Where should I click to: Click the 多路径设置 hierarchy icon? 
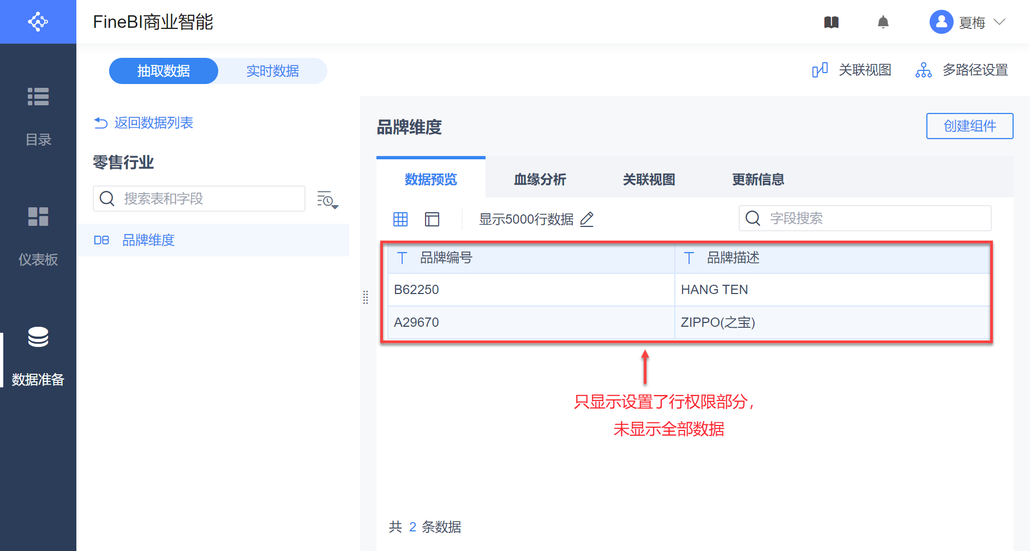point(924,70)
